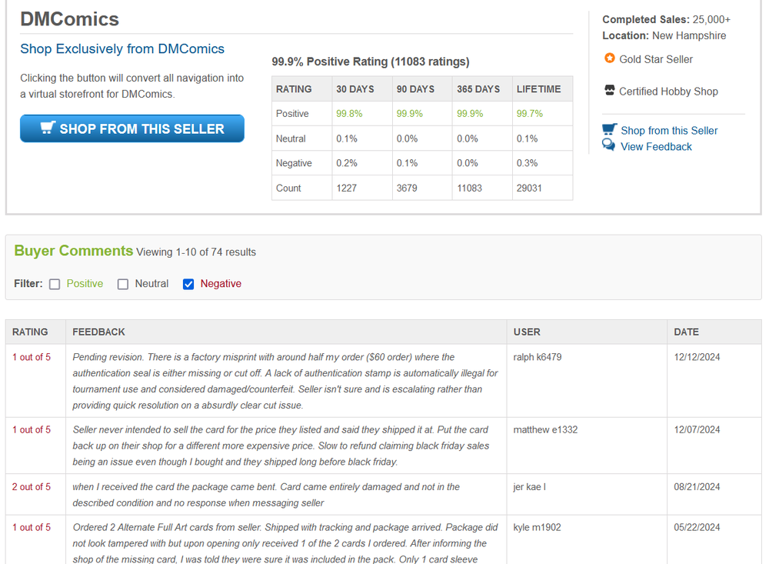Click Shop Exclusively from DMComics heading link
769x564 pixels.
point(122,49)
